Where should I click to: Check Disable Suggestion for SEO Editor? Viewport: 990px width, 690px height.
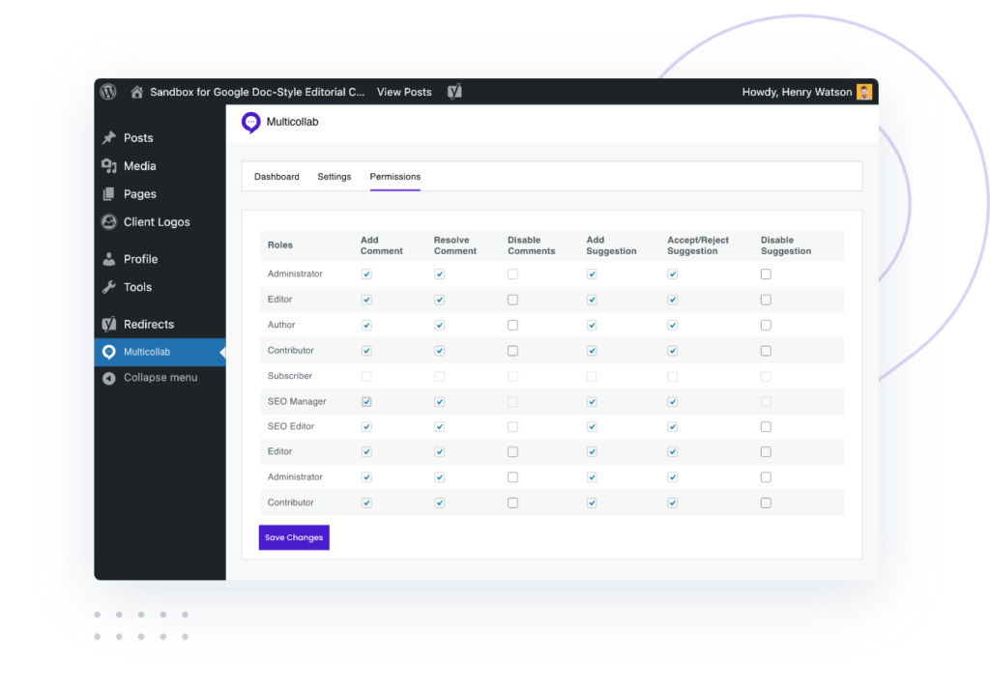pyautogui.click(x=766, y=427)
